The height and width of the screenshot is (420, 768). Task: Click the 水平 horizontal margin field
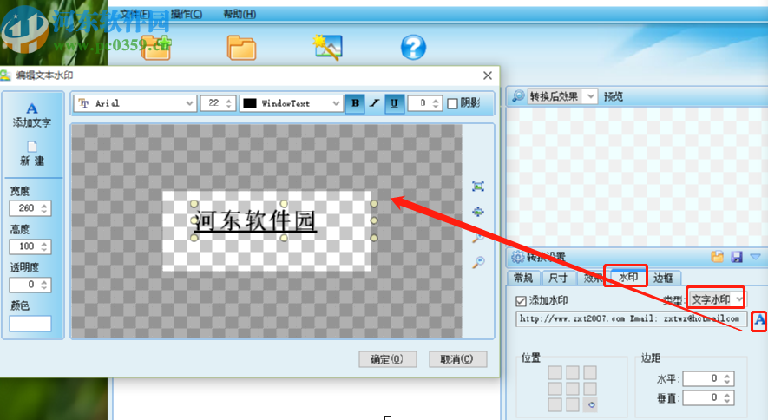708,378
